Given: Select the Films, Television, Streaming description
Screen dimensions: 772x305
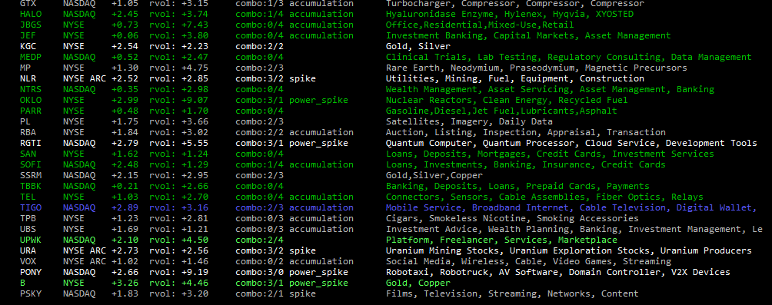Looking at the screenshot, I should pos(512,294).
